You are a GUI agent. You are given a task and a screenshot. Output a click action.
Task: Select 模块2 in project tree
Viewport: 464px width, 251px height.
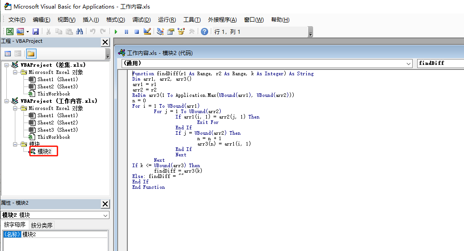click(44, 151)
